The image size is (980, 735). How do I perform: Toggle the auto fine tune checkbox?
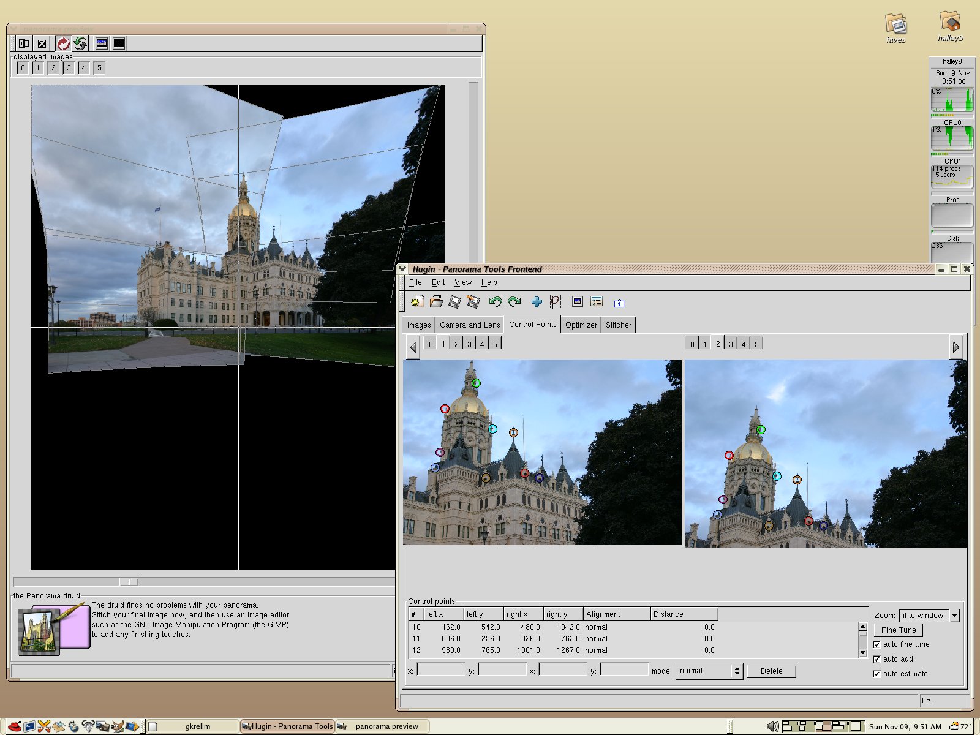point(877,644)
